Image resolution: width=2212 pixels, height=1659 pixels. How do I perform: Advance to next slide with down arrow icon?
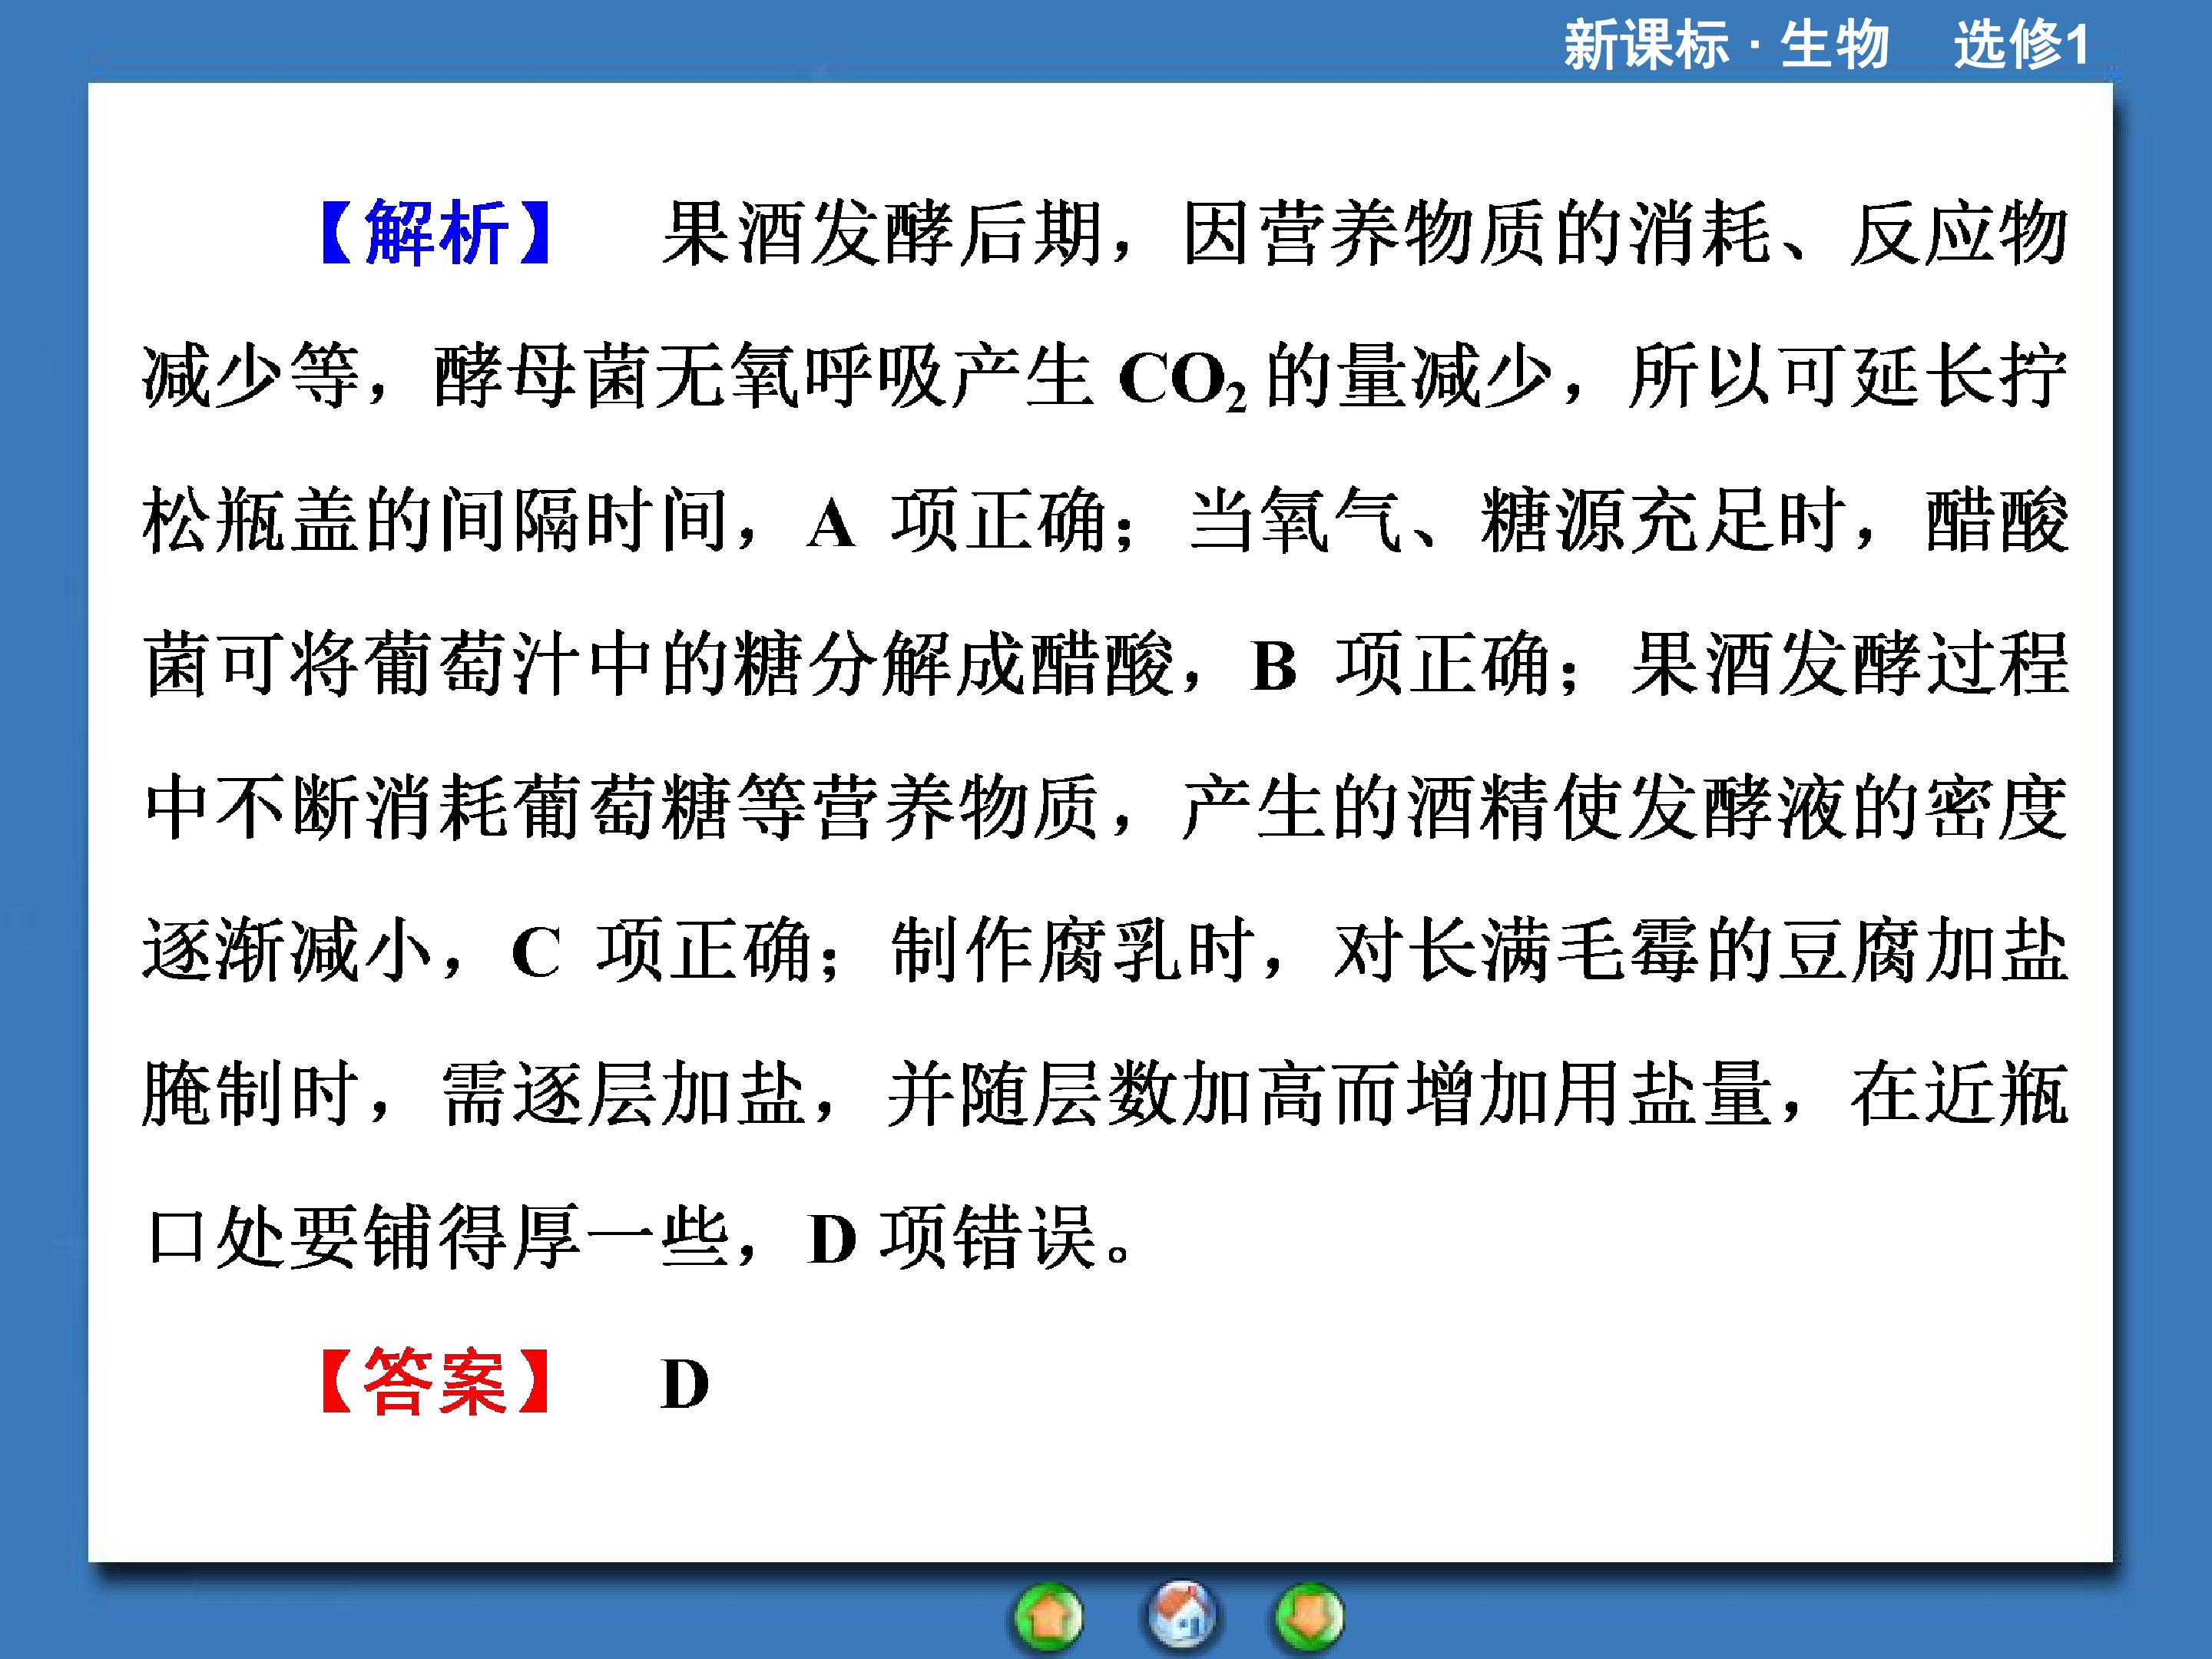pyautogui.click(x=1309, y=1617)
